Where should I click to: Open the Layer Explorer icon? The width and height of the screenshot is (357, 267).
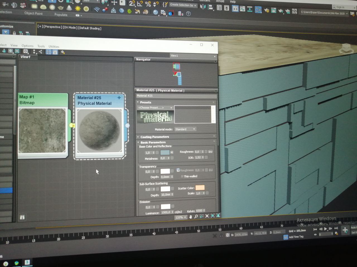227,8
